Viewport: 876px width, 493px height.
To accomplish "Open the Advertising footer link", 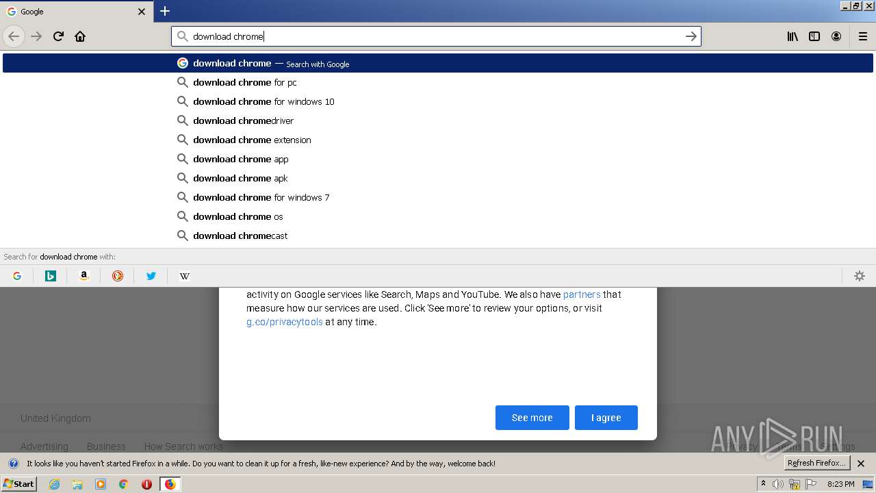I will click(x=44, y=446).
